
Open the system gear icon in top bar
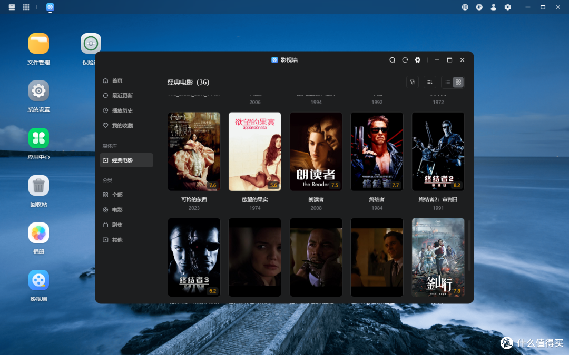click(508, 7)
